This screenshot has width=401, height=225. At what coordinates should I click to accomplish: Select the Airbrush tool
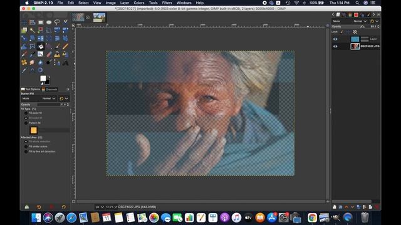[x=24, y=54]
